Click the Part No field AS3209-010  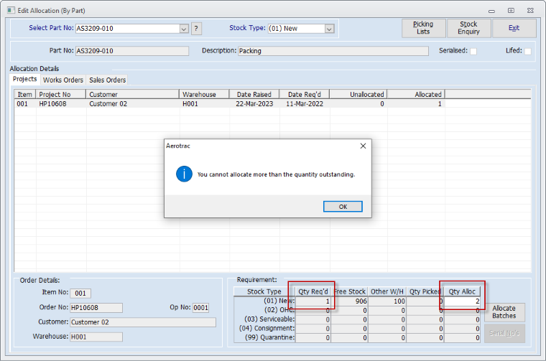pyautogui.click(x=132, y=51)
